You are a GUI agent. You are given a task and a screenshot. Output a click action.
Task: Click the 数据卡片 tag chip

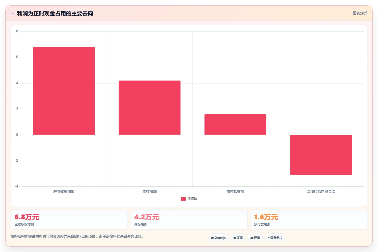pyautogui.click(x=275, y=238)
